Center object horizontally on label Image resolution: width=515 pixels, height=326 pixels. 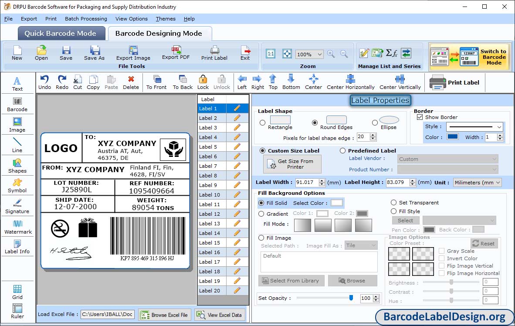[x=350, y=82]
